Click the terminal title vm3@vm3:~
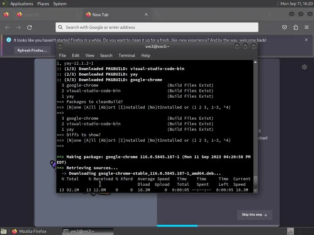 157,47
